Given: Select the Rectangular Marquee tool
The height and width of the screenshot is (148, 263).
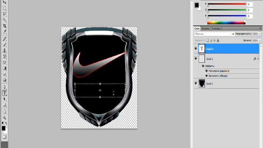Looking at the screenshot, I should [x=5, y=8].
